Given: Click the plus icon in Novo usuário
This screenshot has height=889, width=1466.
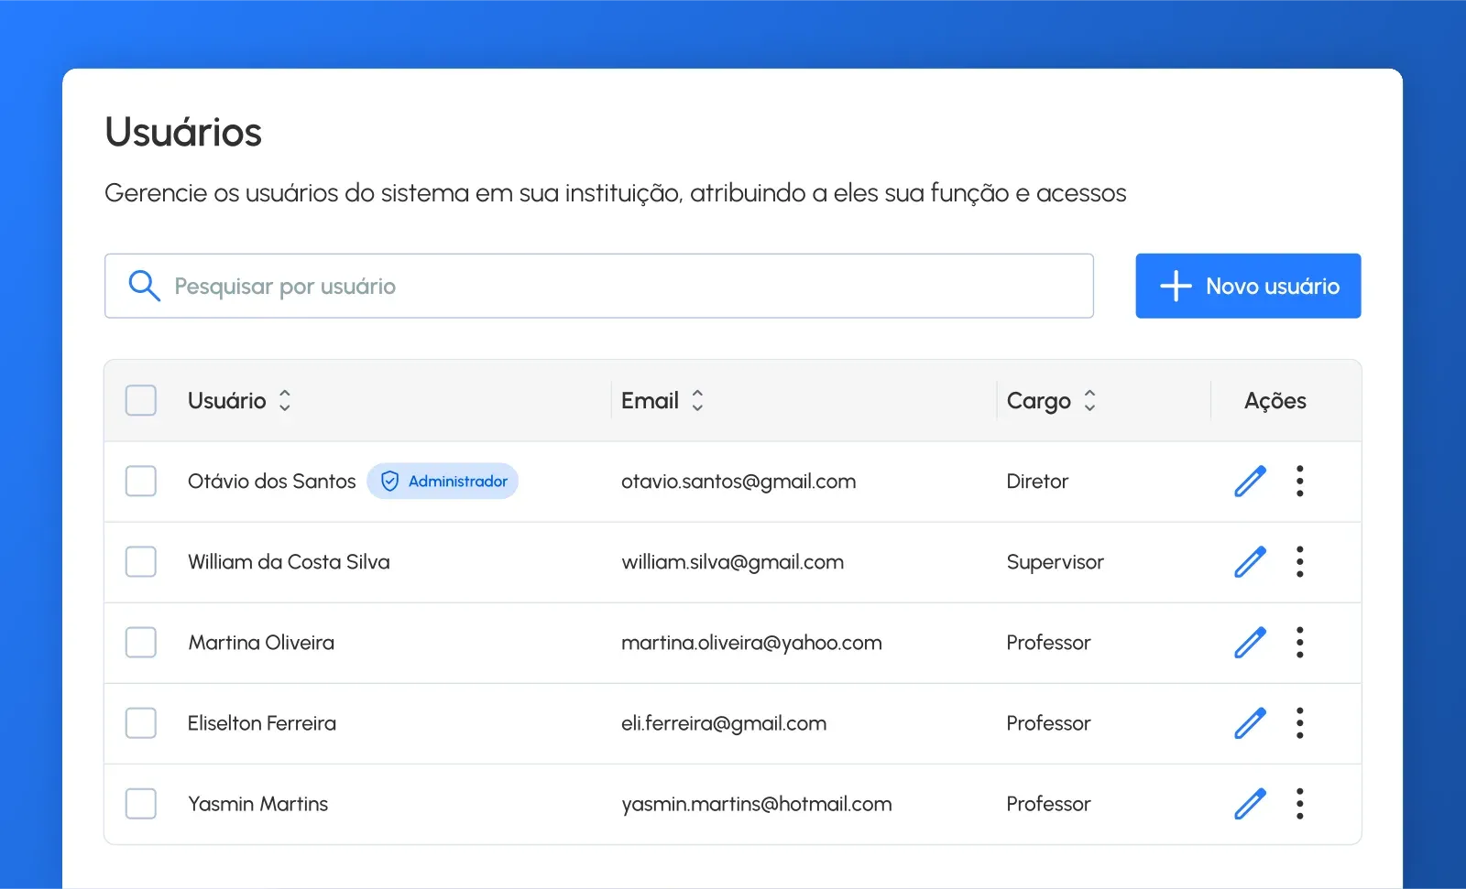Looking at the screenshot, I should coord(1176,286).
